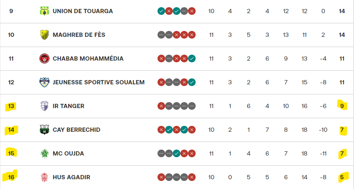Click the only win icon in MC Oujda's form
Viewport: 354px width, 189px height.
coord(177,153)
